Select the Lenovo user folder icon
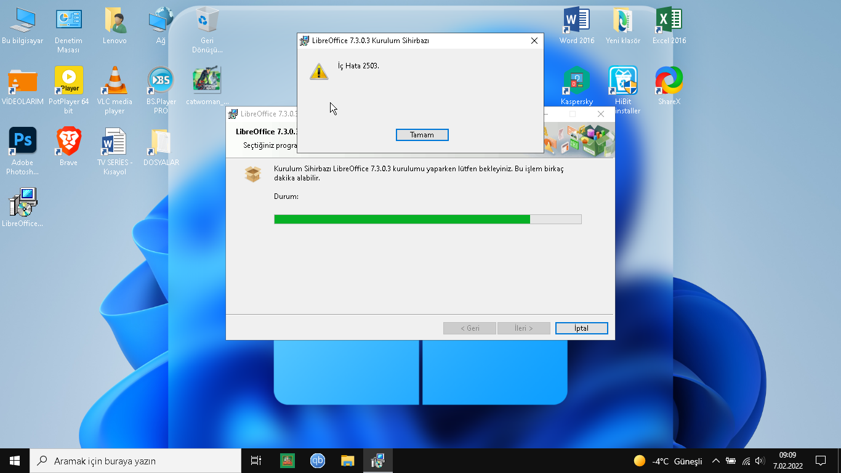The height and width of the screenshot is (473, 841). tap(115, 27)
